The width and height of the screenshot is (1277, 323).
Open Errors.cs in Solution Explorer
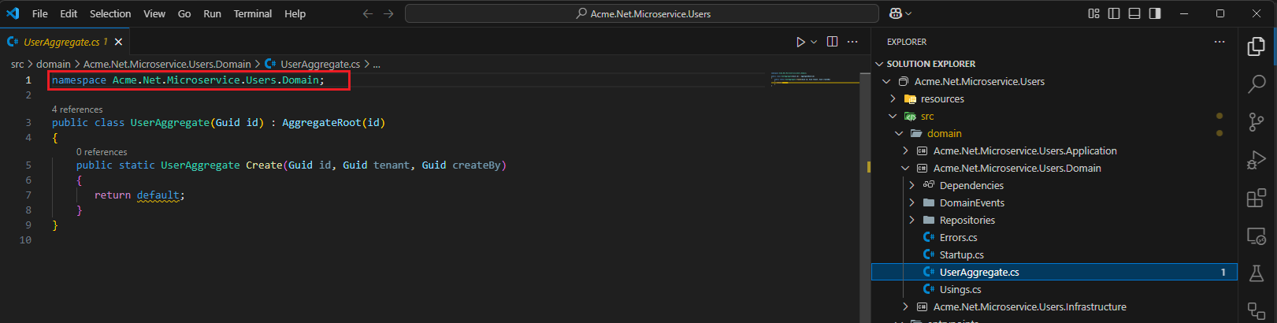point(958,237)
